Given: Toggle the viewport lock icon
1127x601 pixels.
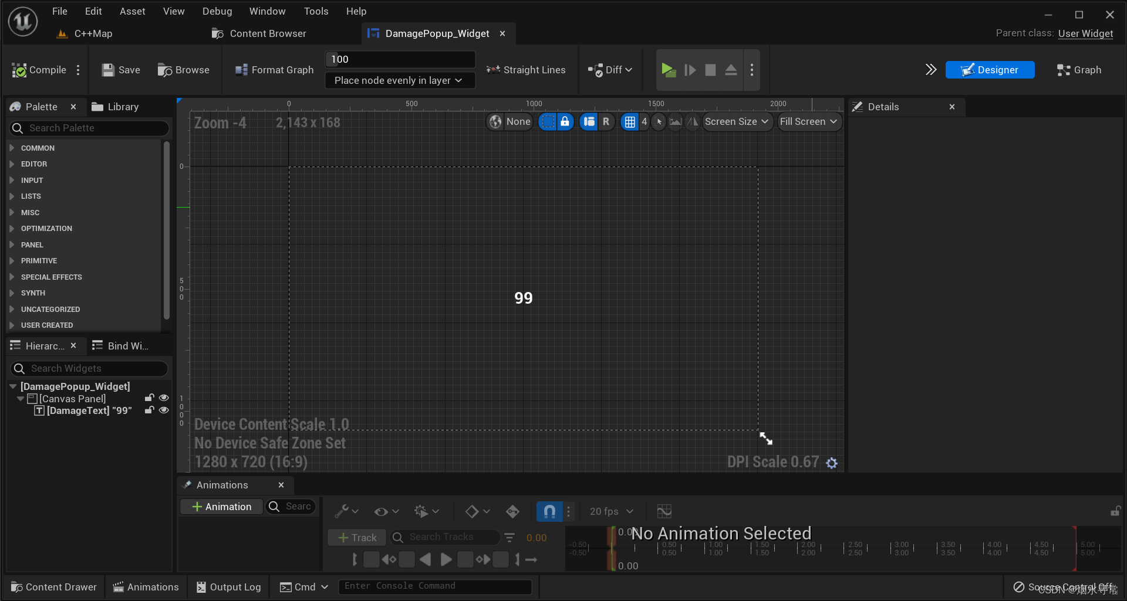Looking at the screenshot, I should (x=565, y=121).
